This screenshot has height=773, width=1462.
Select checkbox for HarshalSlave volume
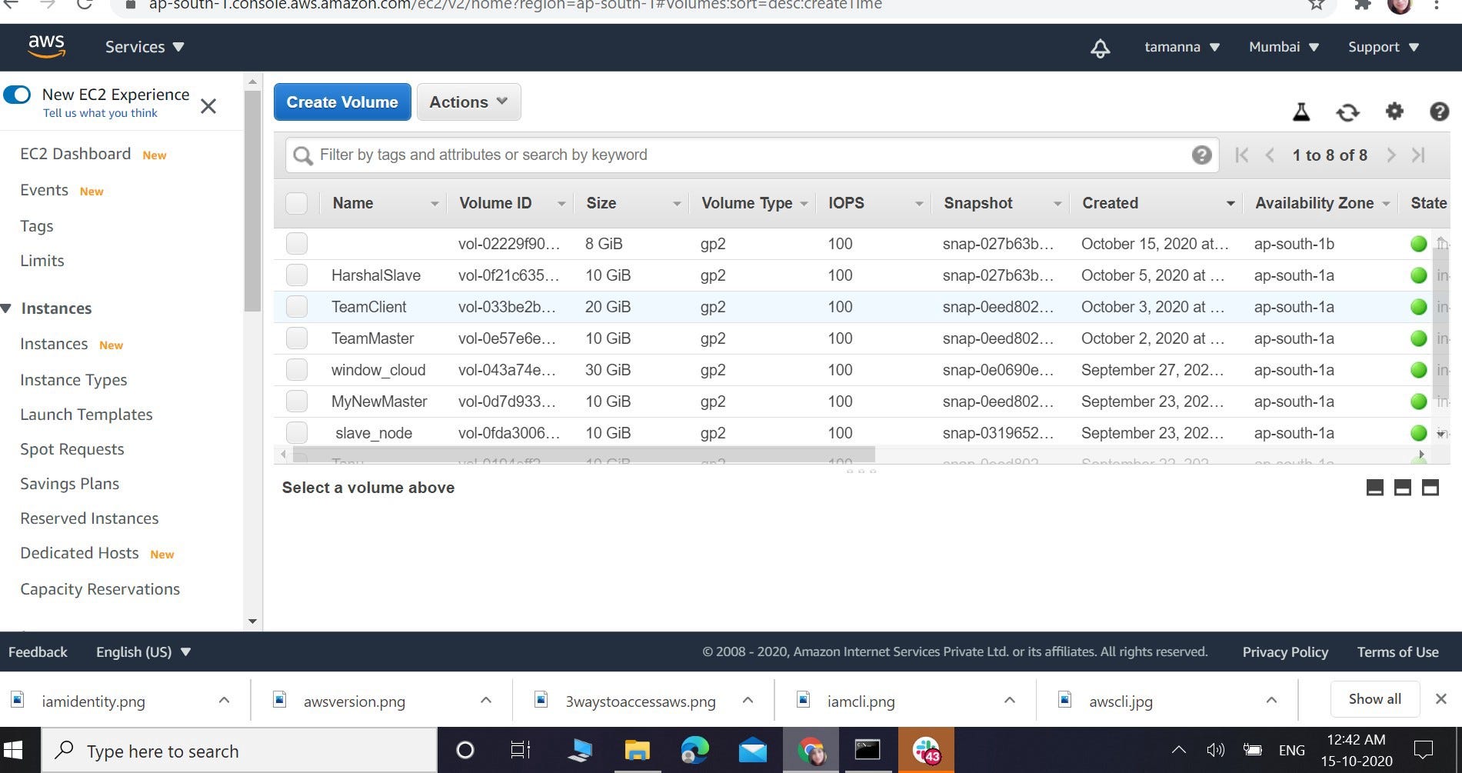pos(296,275)
